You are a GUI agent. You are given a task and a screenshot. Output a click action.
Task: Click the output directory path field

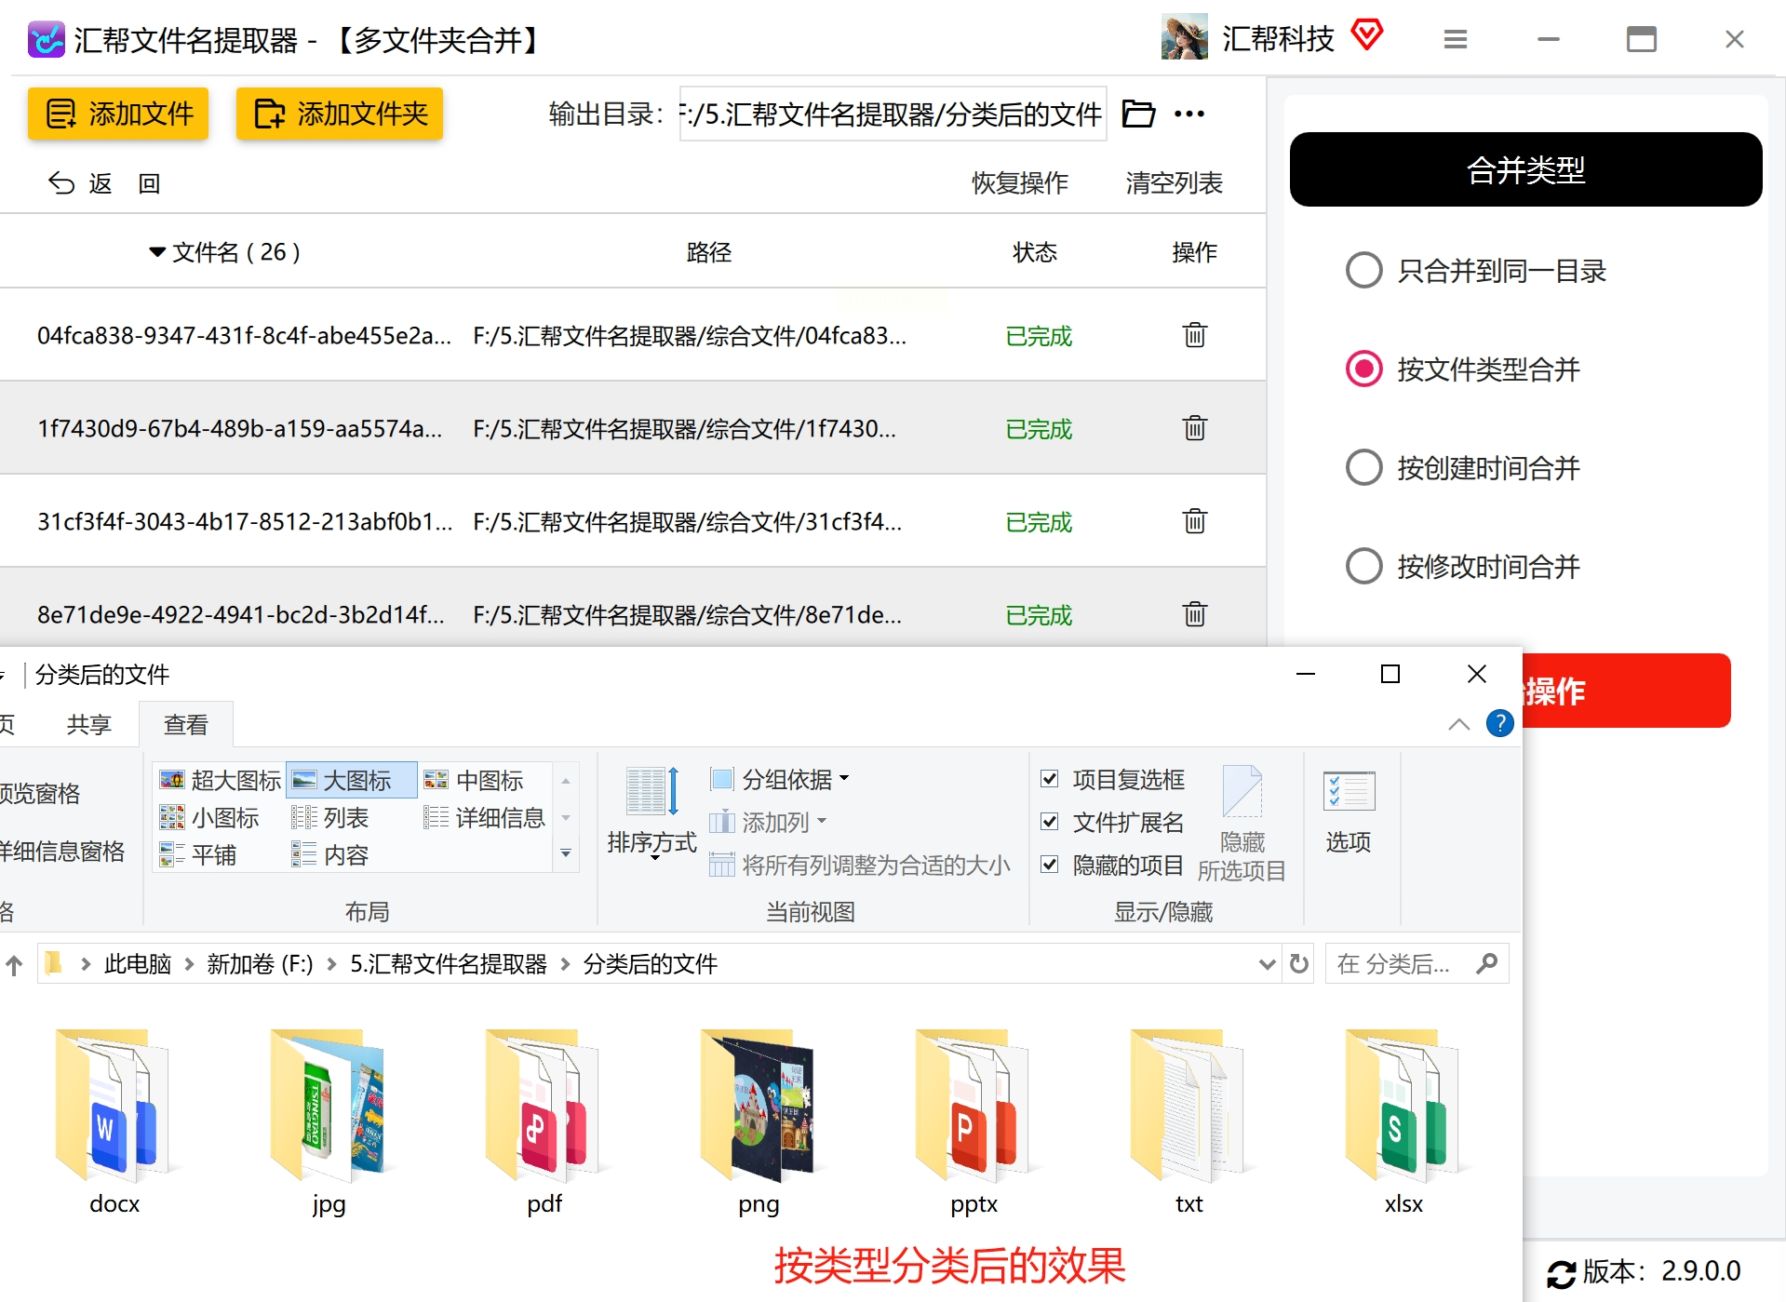pos(893,114)
